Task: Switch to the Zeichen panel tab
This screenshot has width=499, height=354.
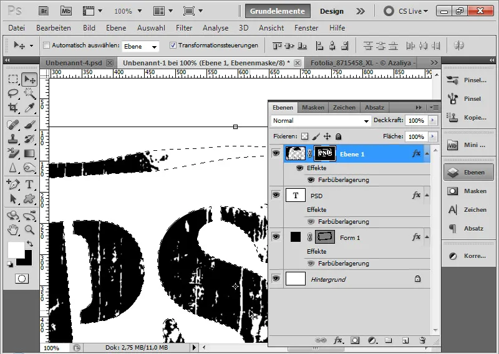Action: [344, 107]
